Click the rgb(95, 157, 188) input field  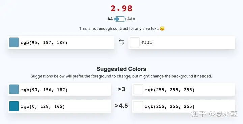(61, 42)
